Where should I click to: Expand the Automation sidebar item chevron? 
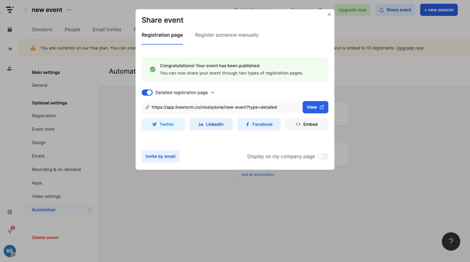click(x=90, y=210)
